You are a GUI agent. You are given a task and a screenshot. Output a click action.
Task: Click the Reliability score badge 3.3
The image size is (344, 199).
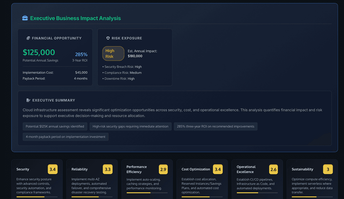pyautogui.click(x=108, y=169)
